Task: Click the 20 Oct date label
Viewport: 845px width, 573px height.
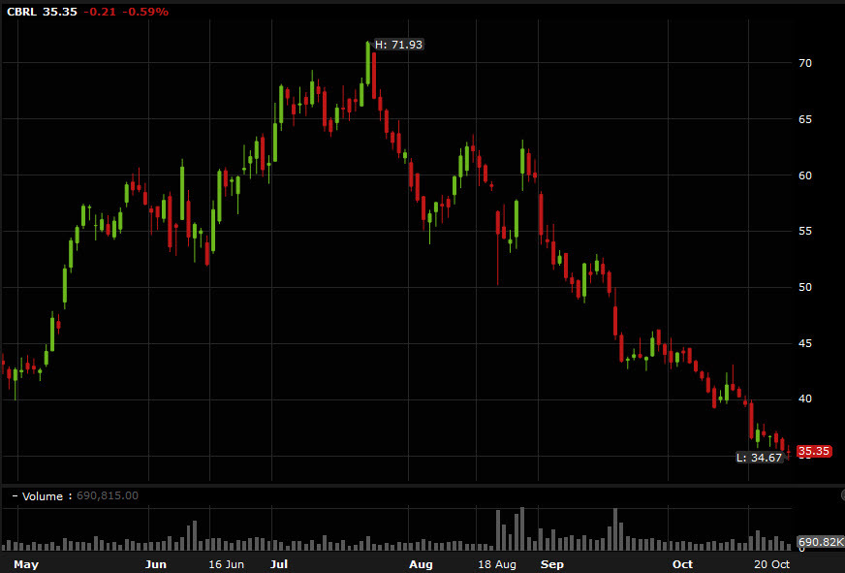Action: 770,564
